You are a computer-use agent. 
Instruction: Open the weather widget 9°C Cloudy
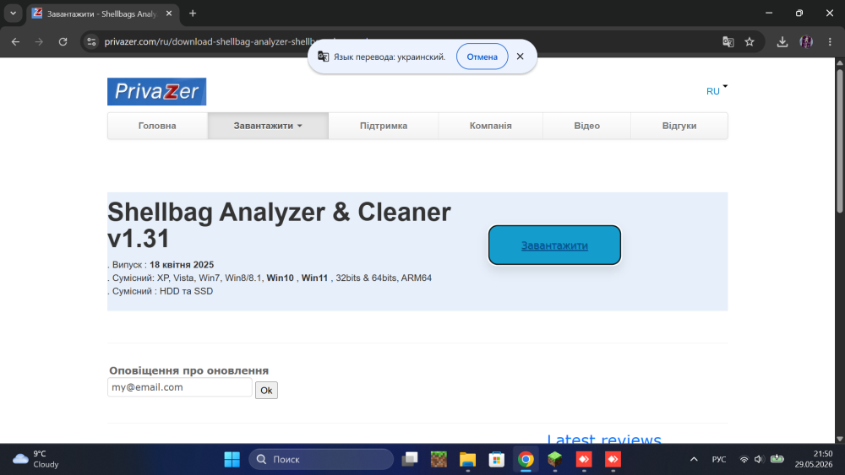[35, 460]
